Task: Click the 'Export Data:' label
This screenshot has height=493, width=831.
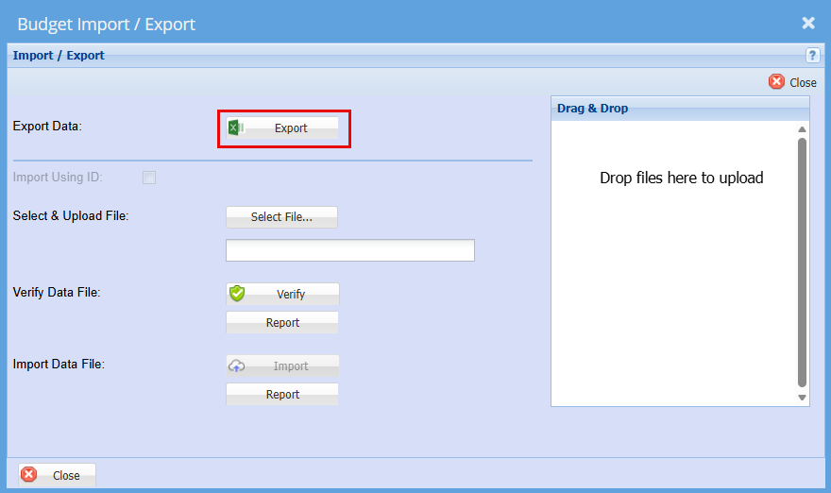Action: (x=47, y=127)
